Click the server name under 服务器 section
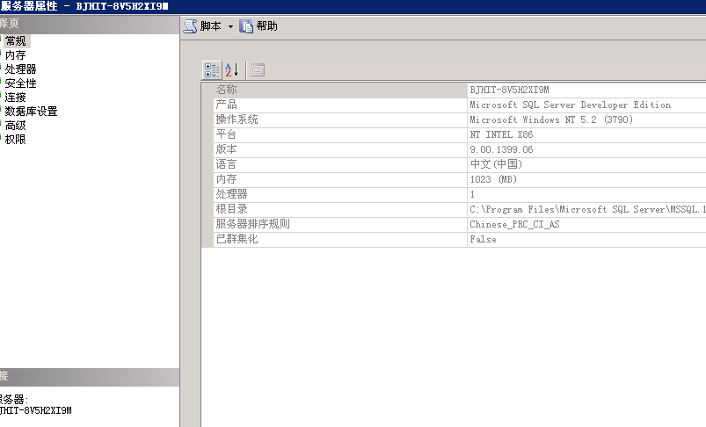Image resolution: width=706 pixels, height=427 pixels. [35, 410]
